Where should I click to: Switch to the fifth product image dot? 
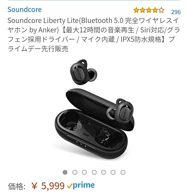coord(104,172)
